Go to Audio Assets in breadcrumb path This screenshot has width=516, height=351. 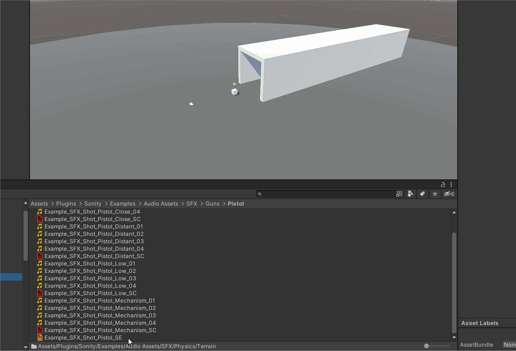click(x=161, y=204)
